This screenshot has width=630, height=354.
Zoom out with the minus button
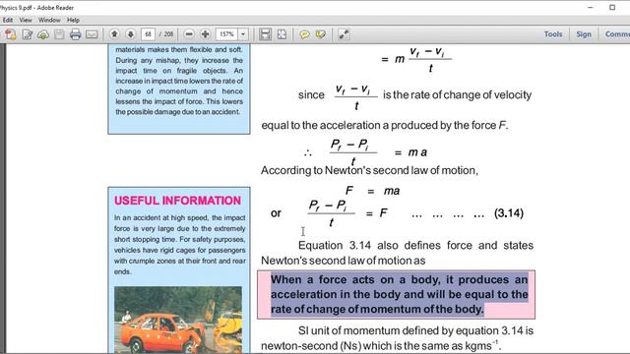point(189,34)
